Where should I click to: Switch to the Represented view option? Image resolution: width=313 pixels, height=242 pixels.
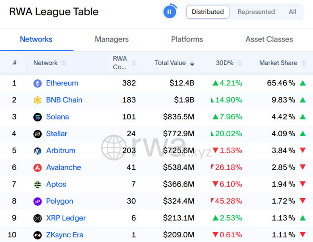tap(256, 12)
